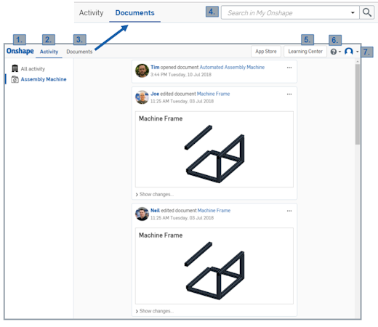Expand the search box dropdown arrow
This screenshot has width=378, height=327.
coord(353,12)
